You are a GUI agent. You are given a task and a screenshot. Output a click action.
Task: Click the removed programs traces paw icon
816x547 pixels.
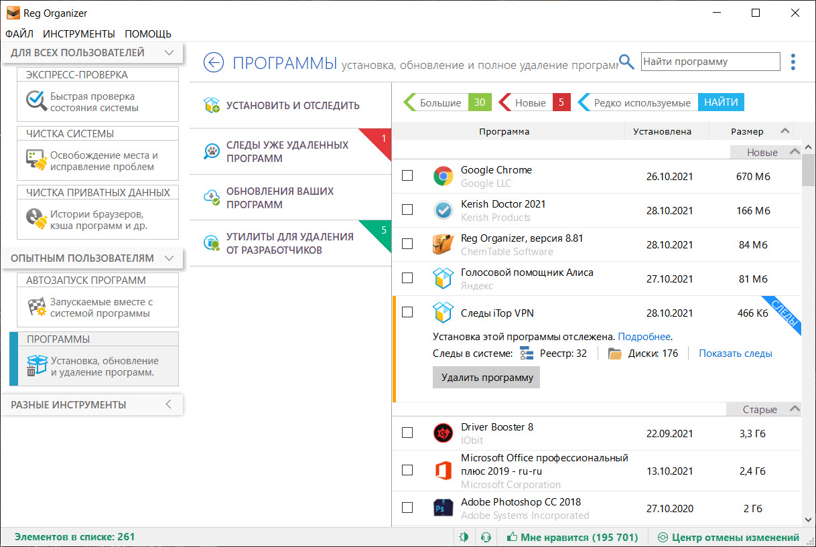212,151
